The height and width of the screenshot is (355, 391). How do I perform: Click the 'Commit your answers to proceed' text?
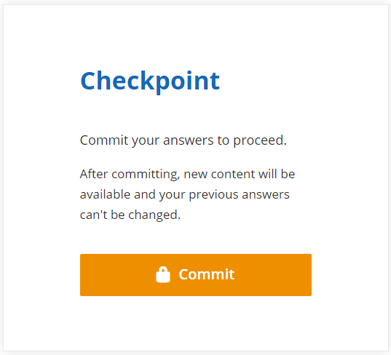183,140
